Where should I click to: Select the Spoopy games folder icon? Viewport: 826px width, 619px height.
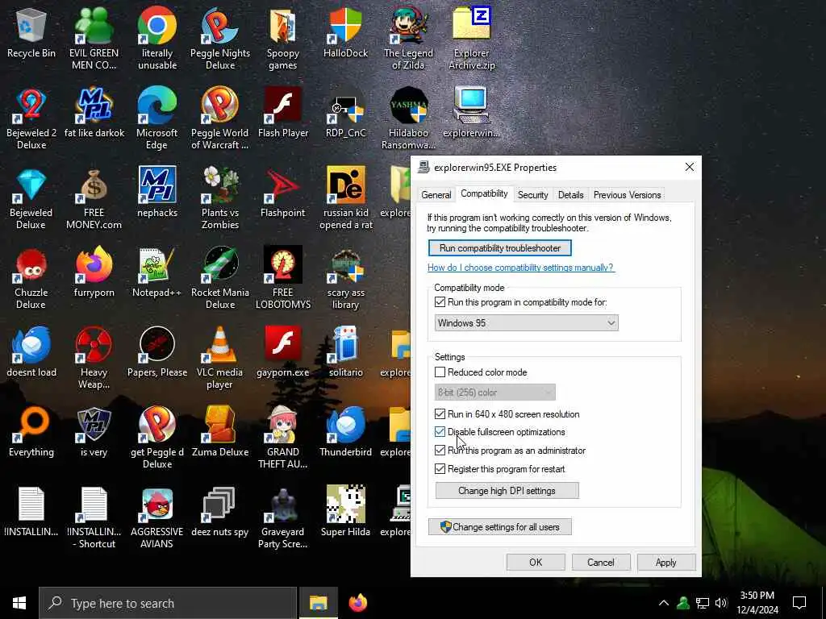pos(283,39)
